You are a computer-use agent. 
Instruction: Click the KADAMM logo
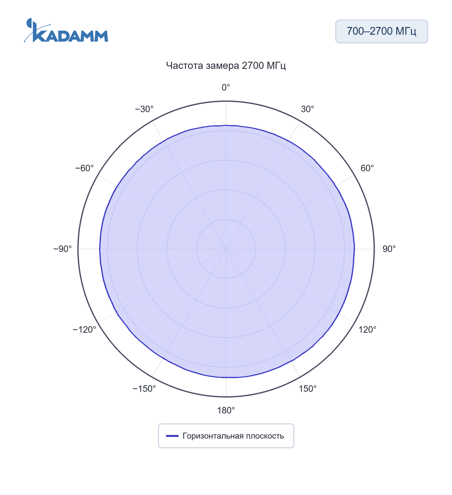[x=66, y=30]
